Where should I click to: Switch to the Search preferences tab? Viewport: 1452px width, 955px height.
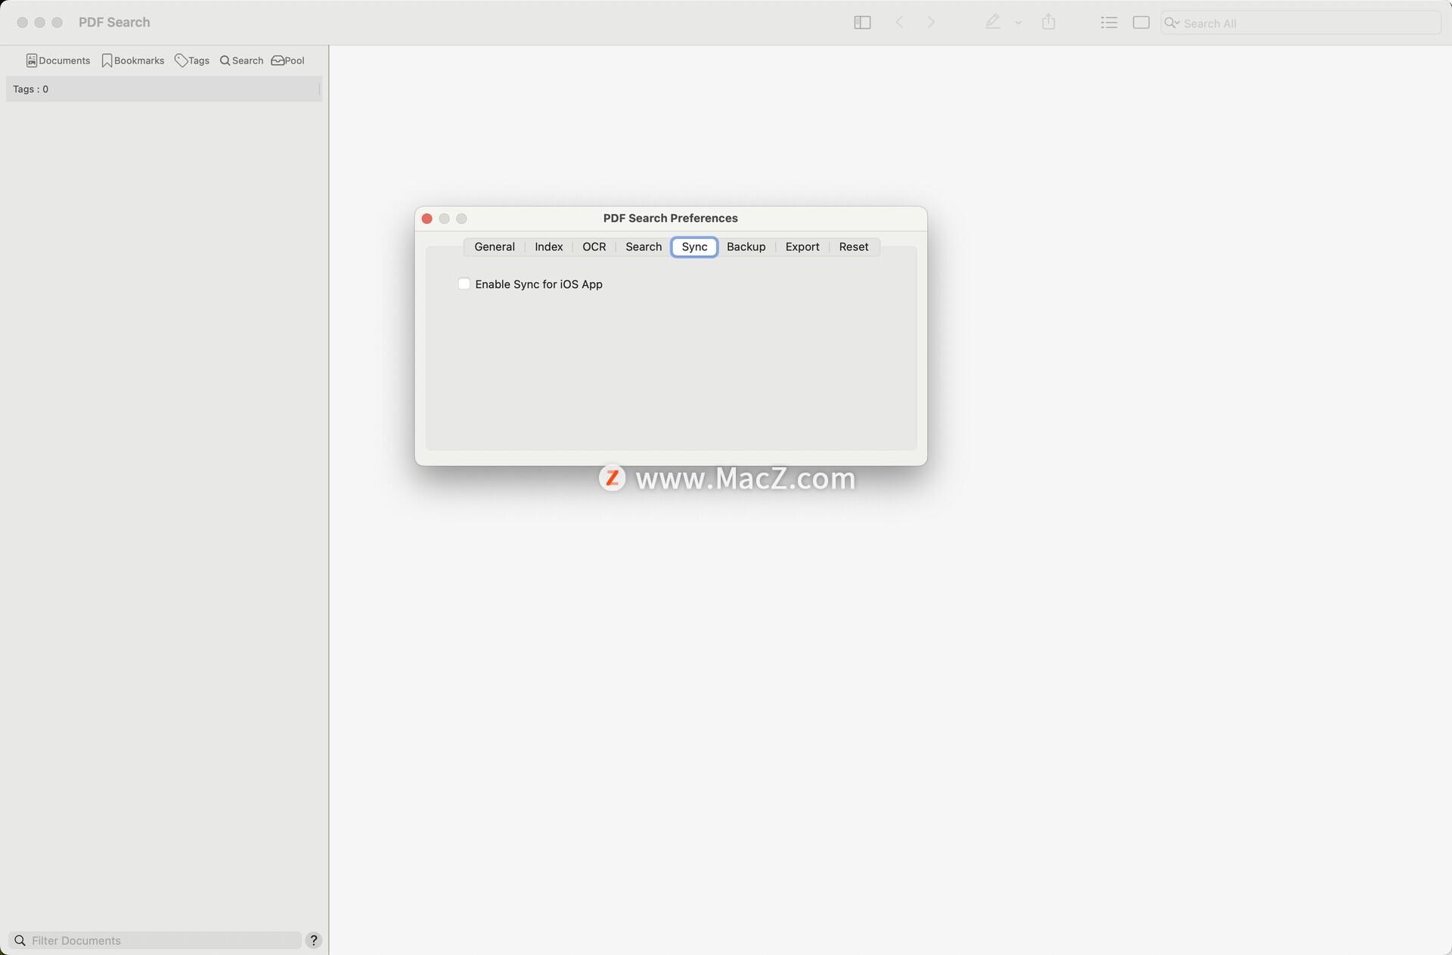tap(644, 247)
